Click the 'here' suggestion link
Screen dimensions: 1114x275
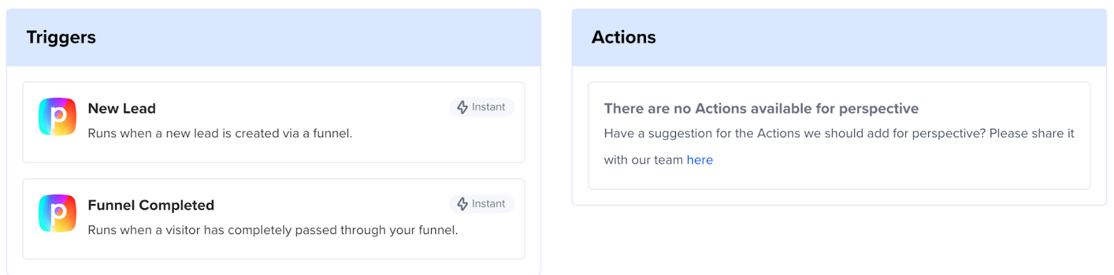pos(700,160)
